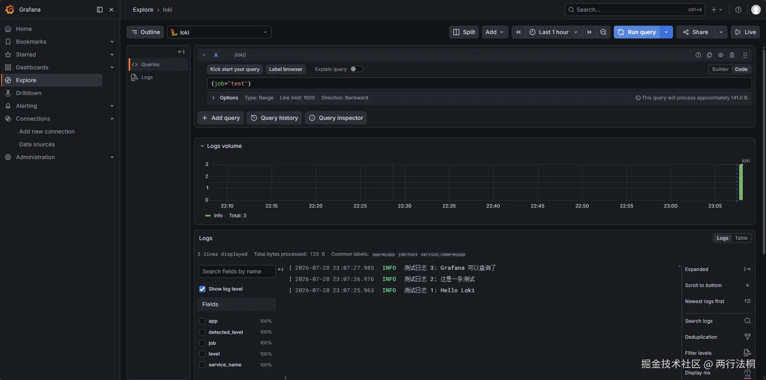Dock the sidebar menu icon
The image size is (766, 380).
[100, 10]
